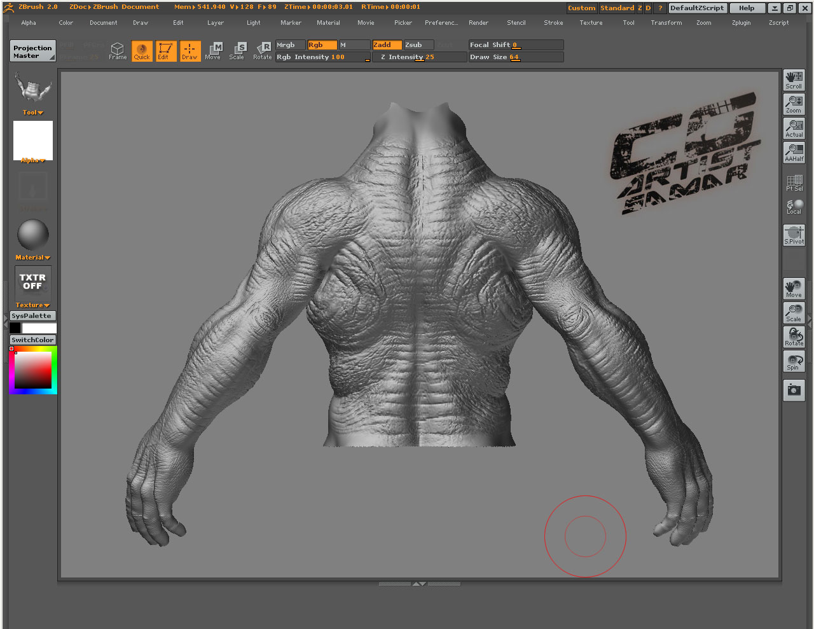Open the Material selector dropdown
Image resolution: width=814 pixels, height=629 pixels.
pos(33,258)
